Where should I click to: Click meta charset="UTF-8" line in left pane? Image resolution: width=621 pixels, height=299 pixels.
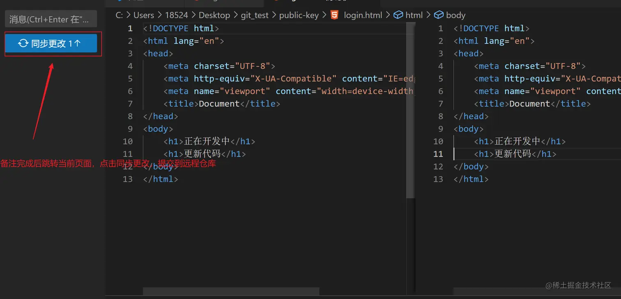point(219,66)
